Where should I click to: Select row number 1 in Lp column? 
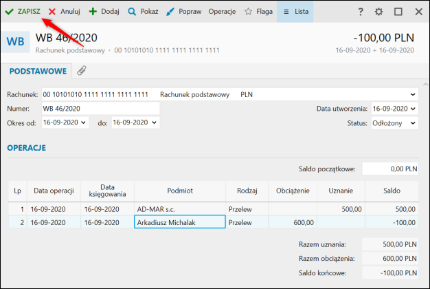pos(18,209)
